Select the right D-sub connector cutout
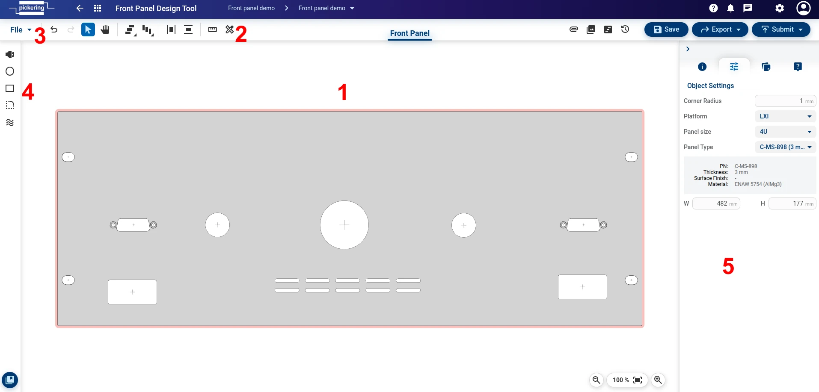The image size is (819, 392). pos(584,225)
